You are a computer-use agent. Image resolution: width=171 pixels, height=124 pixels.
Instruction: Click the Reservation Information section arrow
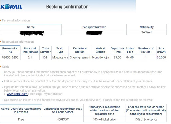[1, 42]
